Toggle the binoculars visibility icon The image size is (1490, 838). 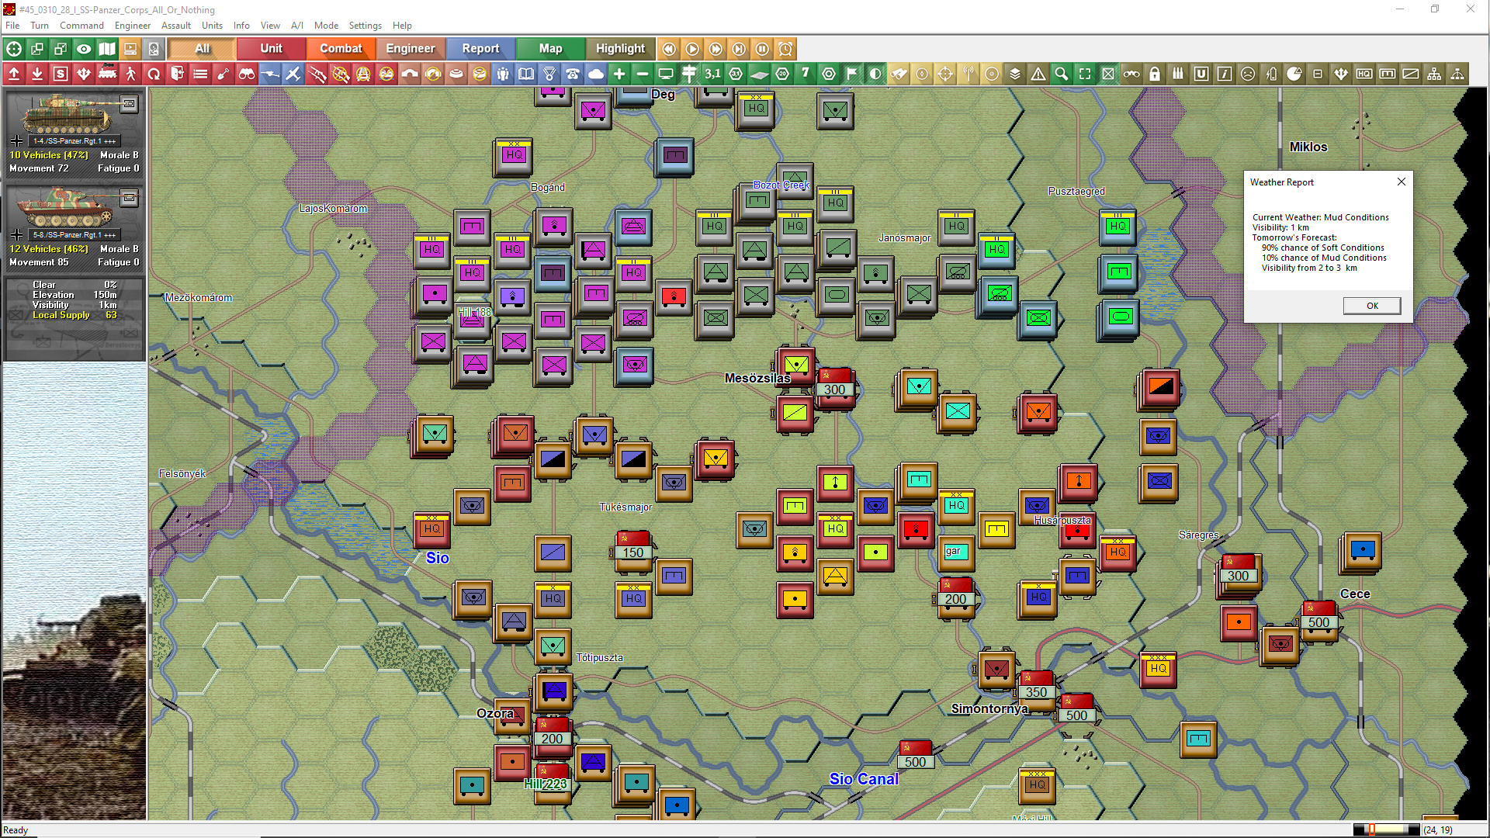(x=247, y=74)
